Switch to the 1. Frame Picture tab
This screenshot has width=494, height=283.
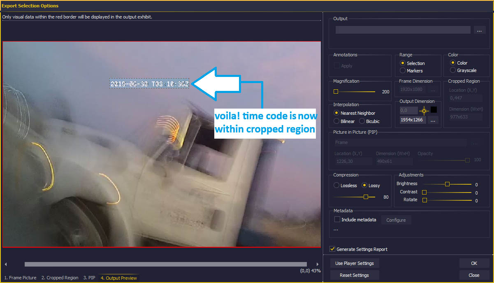[x=20, y=278]
